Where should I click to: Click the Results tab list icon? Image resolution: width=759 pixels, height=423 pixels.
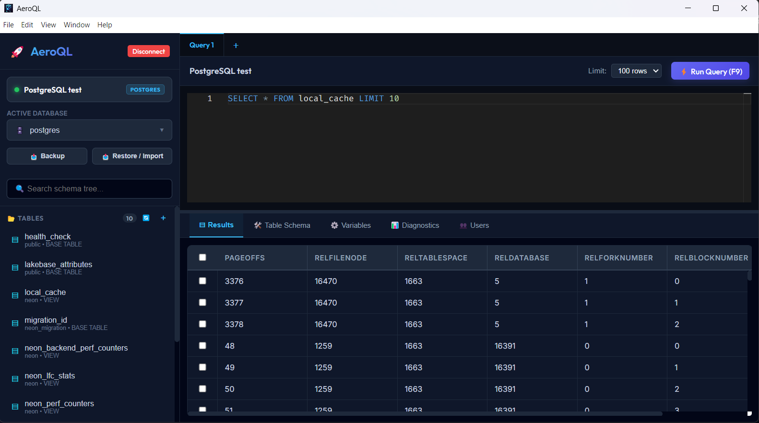coord(202,225)
